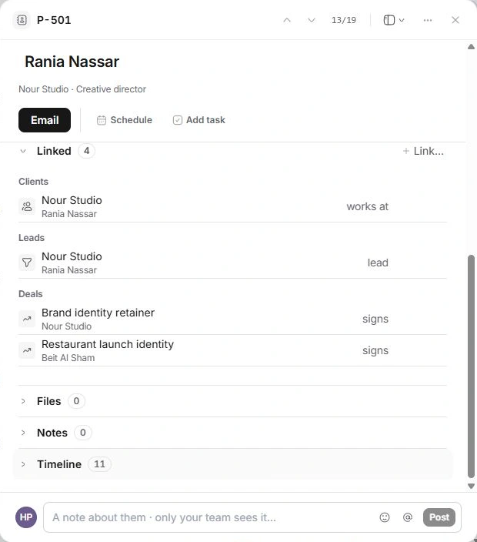Close the P-501 record panel

tap(455, 20)
